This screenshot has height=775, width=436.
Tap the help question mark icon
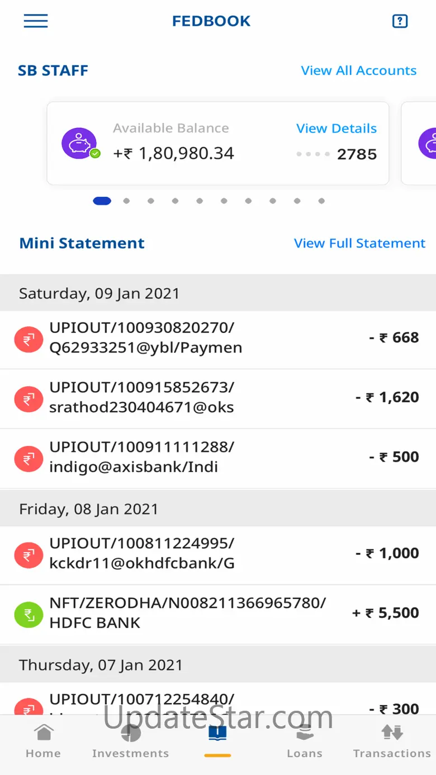(x=400, y=21)
